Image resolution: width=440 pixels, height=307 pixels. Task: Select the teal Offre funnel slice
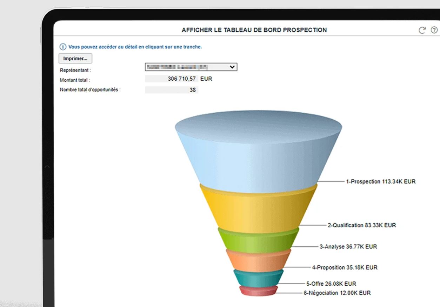(x=258, y=279)
